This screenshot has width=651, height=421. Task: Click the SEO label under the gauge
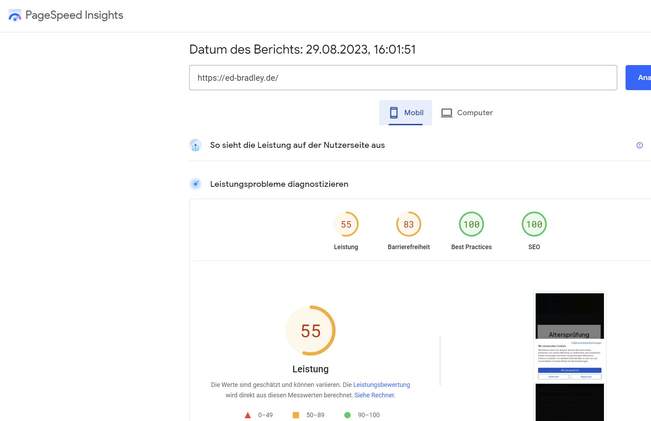[x=534, y=247]
